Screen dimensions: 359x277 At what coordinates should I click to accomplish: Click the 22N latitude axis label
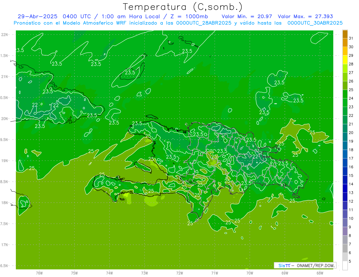(4, 34)
